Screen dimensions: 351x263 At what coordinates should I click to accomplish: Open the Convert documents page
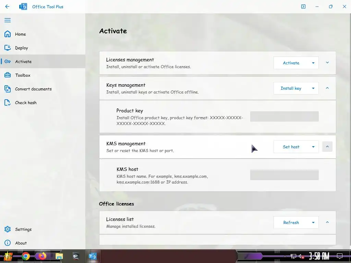[33, 89]
